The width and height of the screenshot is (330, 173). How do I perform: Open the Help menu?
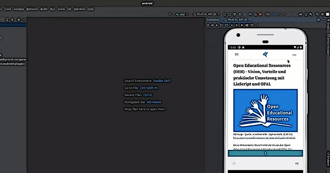click(x=90, y=9)
